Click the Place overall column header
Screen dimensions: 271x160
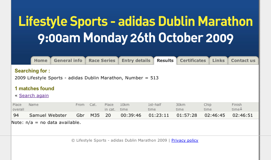[18, 107]
